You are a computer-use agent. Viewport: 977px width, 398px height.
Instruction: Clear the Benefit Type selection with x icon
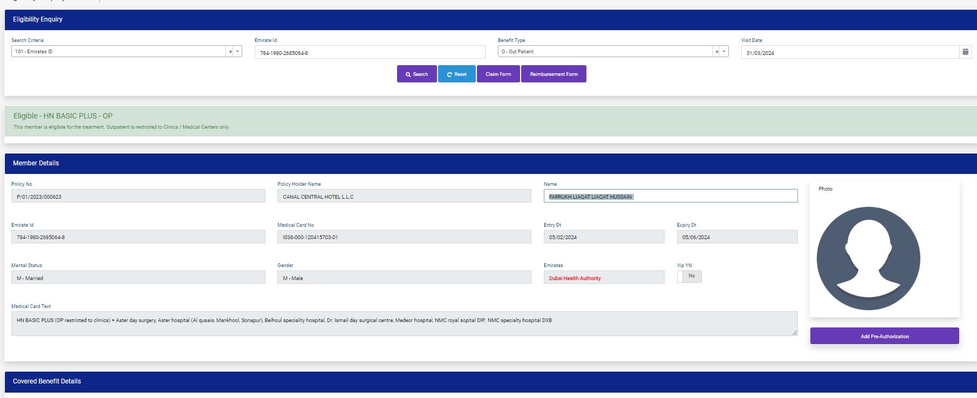[716, 52]
